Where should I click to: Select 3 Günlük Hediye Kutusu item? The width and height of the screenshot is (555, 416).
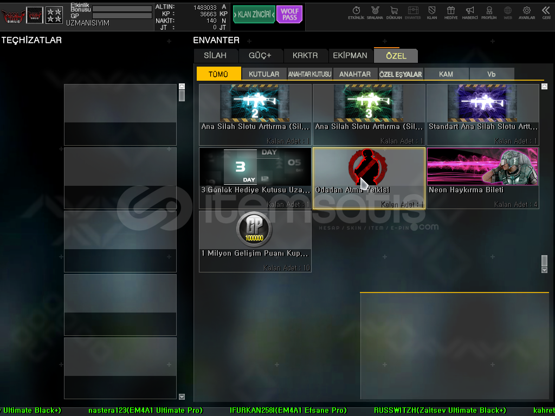pyautogui.click(x=255, y=178)
